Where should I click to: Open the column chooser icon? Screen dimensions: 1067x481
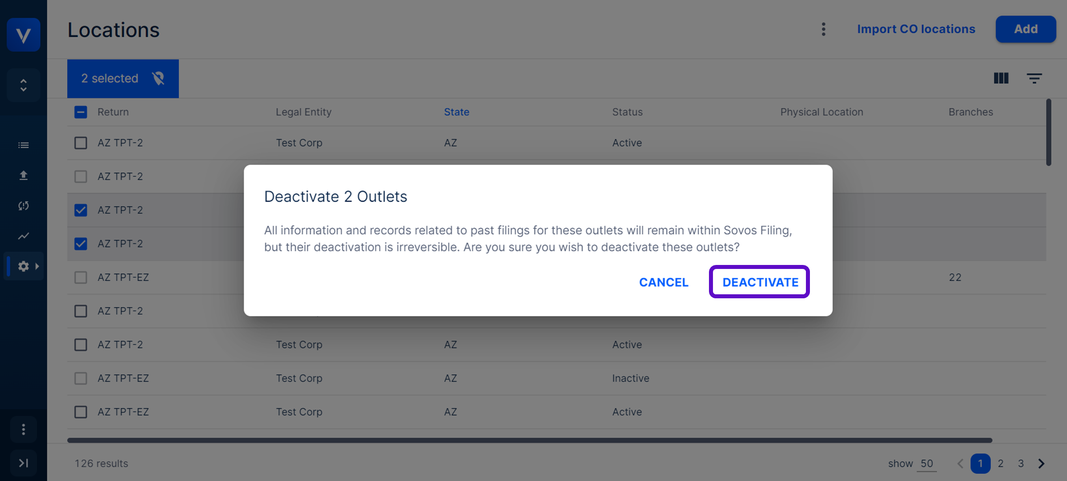1001,78
